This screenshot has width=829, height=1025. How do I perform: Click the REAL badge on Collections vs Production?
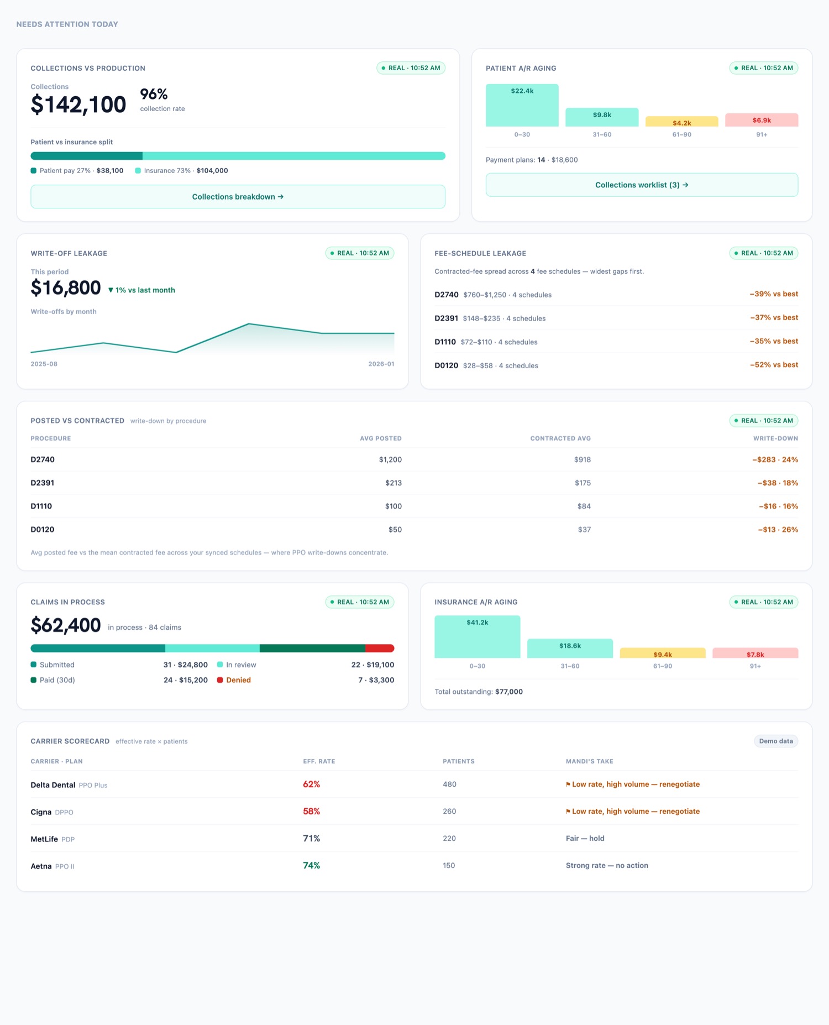tap(411, 68)
